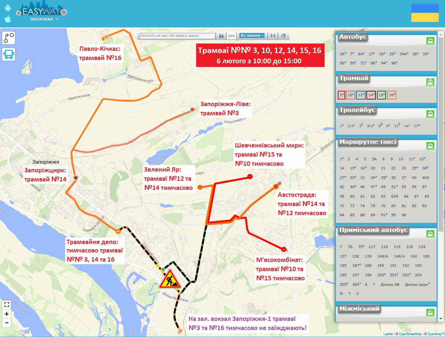Expand the 'Всі машини' vehicle filter dropdown
Screen dimensions: 445x337
coord(252,35)
